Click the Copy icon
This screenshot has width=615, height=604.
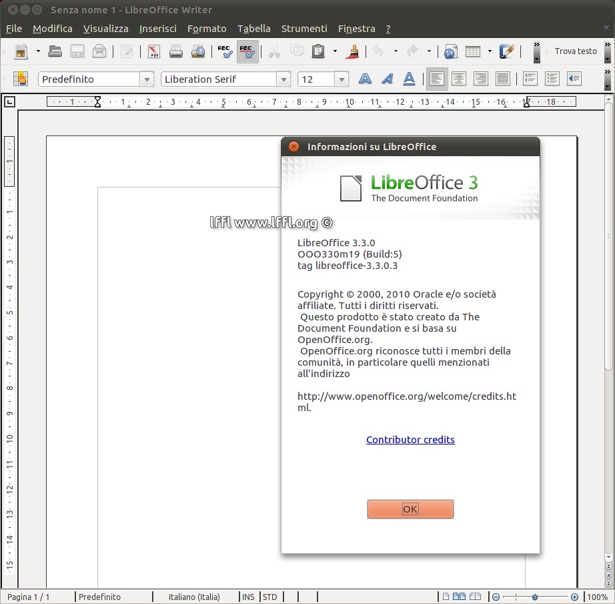(x=297, y=51)
